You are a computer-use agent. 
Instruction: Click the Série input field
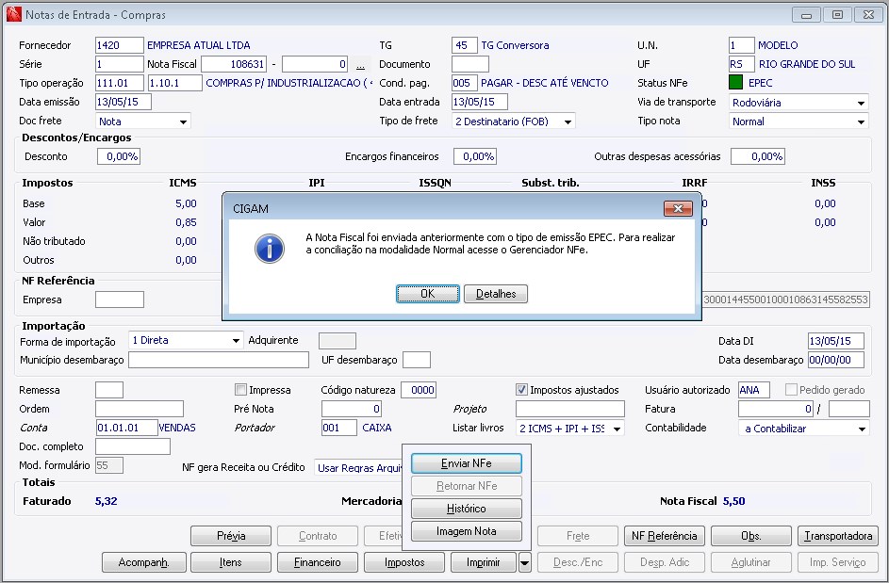(x=120, y=64)
